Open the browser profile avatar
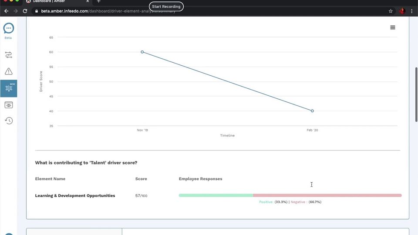Viewport: 418px width, 235px height. click(x=402, y=11)
